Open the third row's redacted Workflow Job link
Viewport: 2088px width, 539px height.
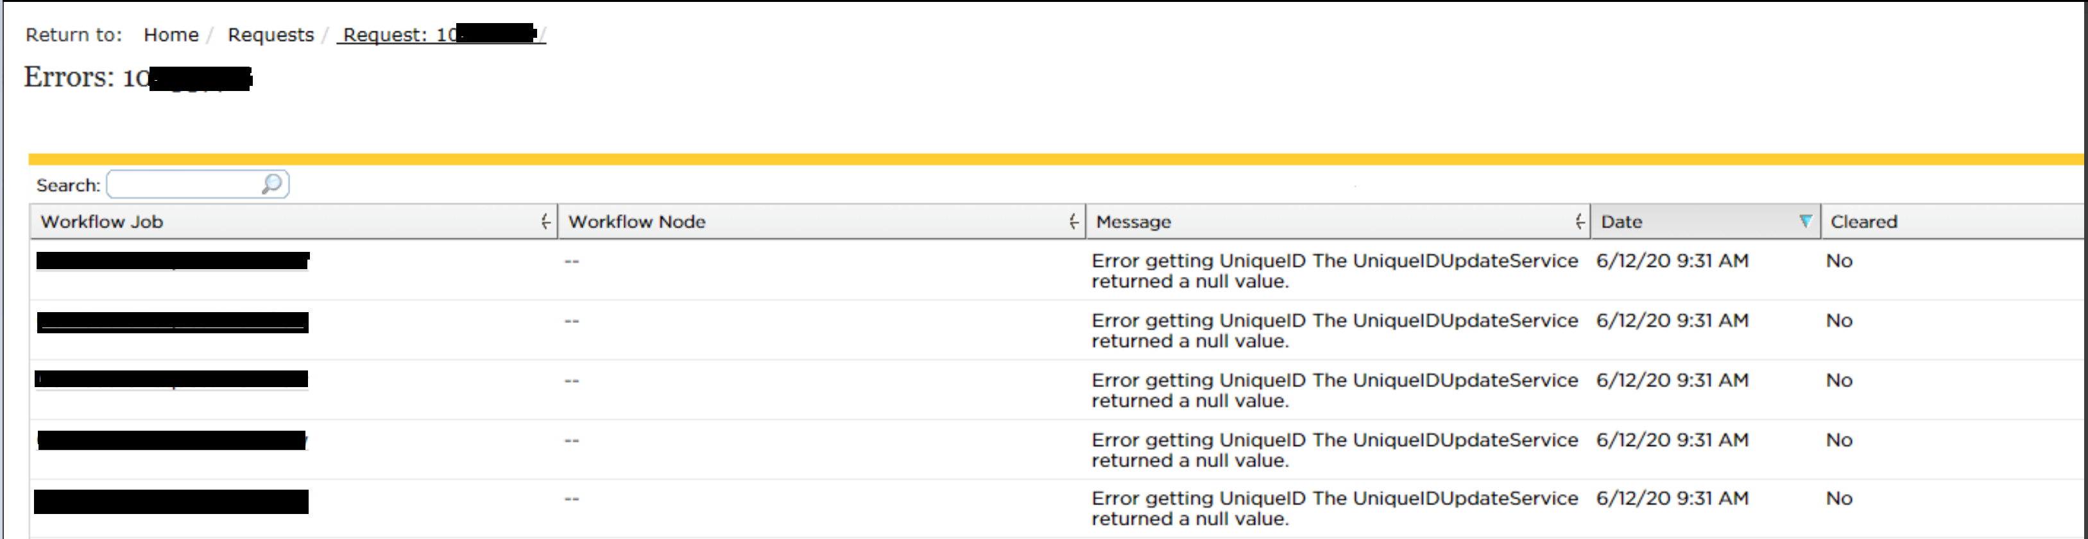pos(172,379)
